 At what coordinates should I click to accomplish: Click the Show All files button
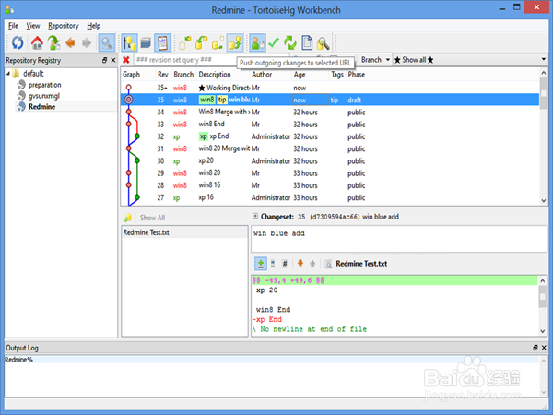tap(152, 218)
